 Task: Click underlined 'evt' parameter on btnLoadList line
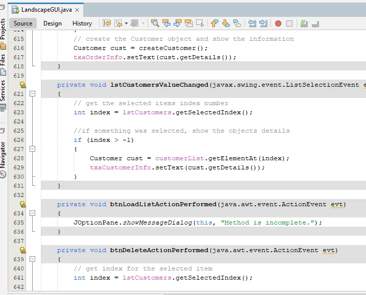click(x=336, y=205)
